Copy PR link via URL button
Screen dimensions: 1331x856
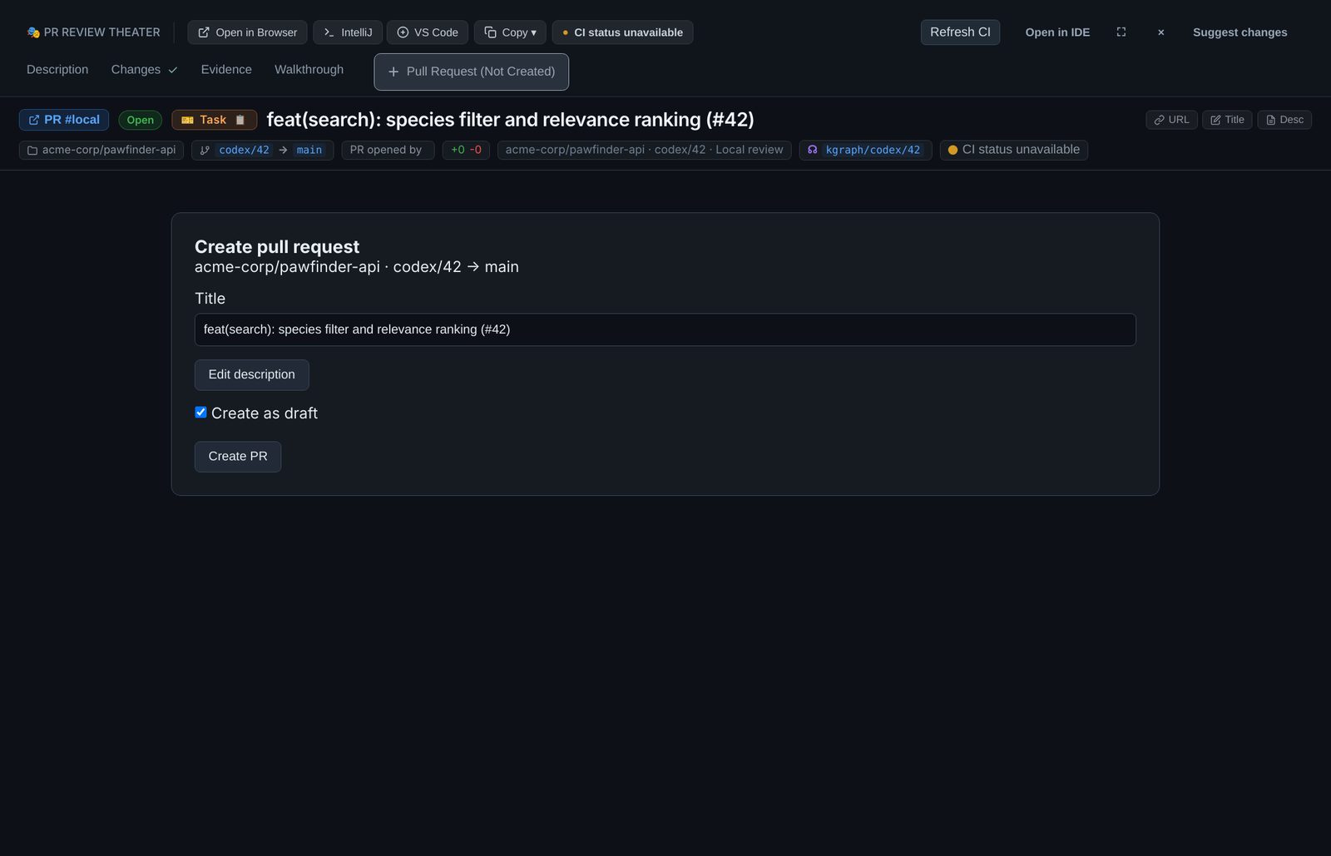(x=1171, y=120)
